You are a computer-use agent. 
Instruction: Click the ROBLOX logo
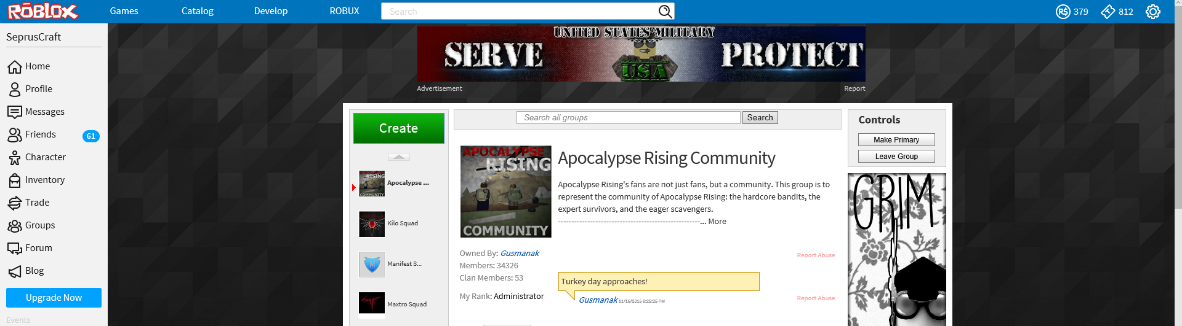pyautogui.click(x=42, y=11)
